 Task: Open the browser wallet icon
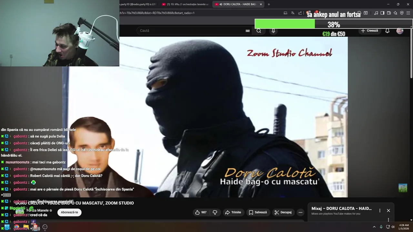click(389, 13)
